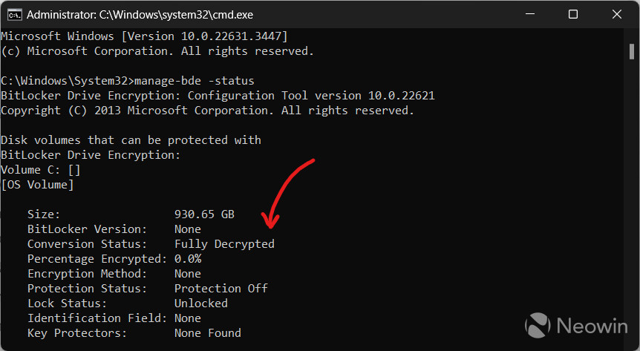The image size is (640, 351).
Task: Click the Protection Off status value
Action: (x=221, y=289)
